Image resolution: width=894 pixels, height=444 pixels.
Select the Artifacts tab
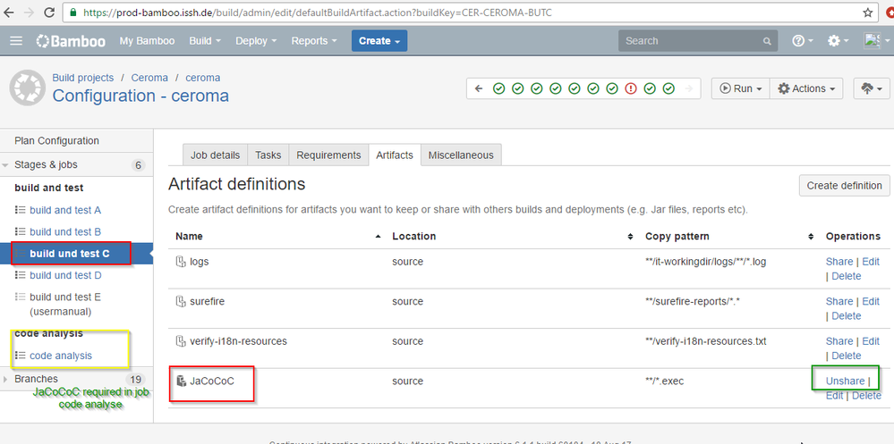click(x=395, y=155)
